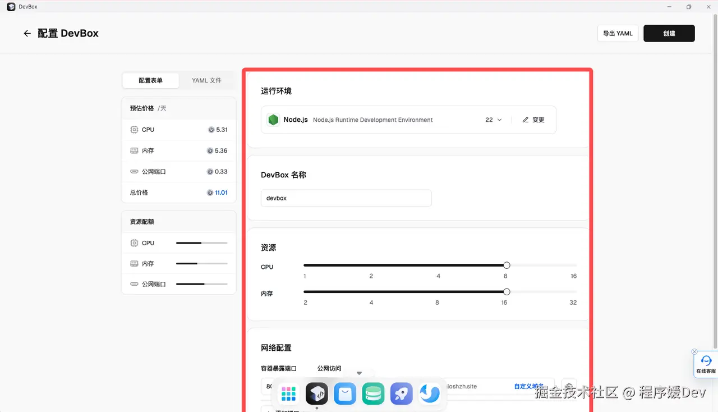Click memory slider tick label 32

pyautogui.click(x=573, y=303)
